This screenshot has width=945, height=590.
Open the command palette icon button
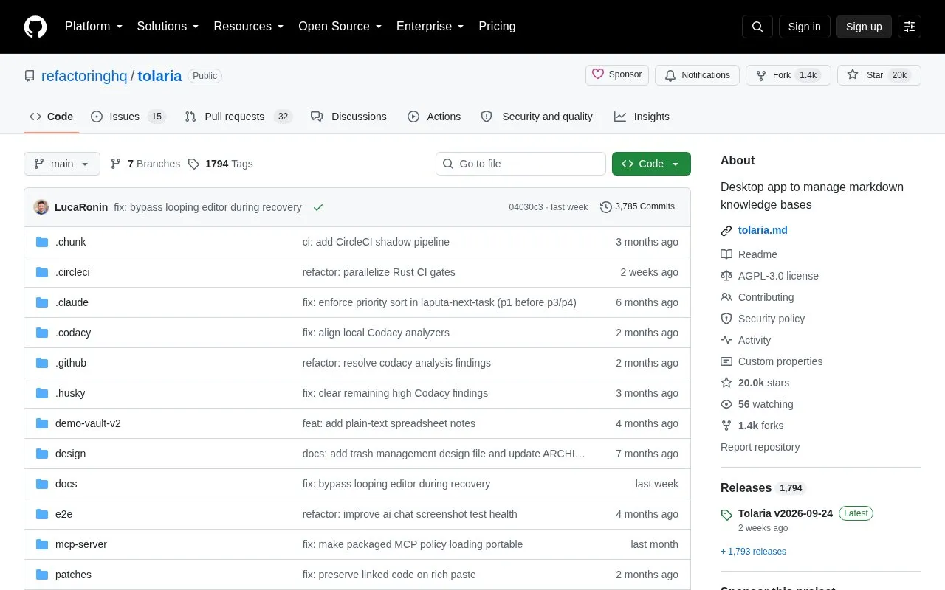(x=910, y=27)
